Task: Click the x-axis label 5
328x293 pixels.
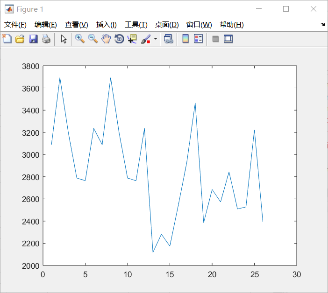Action: tap(85, 274)
